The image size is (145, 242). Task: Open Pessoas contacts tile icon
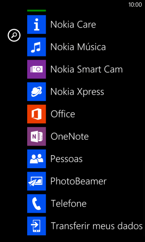coord(37,159)
